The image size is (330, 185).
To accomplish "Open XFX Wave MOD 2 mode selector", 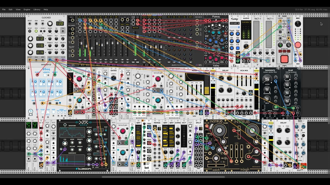I will pos(98,142).
